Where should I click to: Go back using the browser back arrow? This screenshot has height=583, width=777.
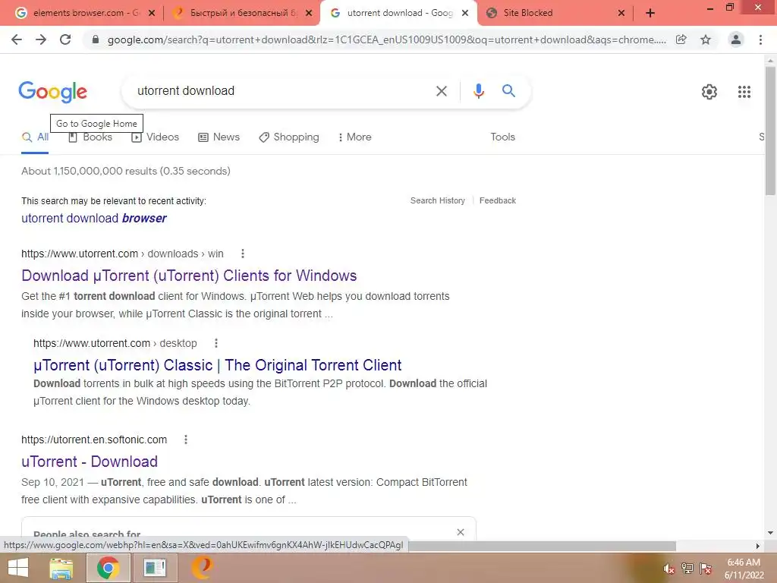point(17,39)
